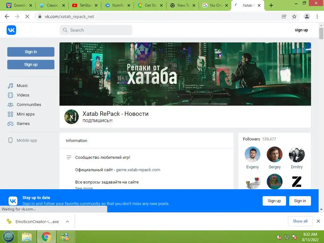
Task: Stop loading the page
Action: click(x=27, y=16)
